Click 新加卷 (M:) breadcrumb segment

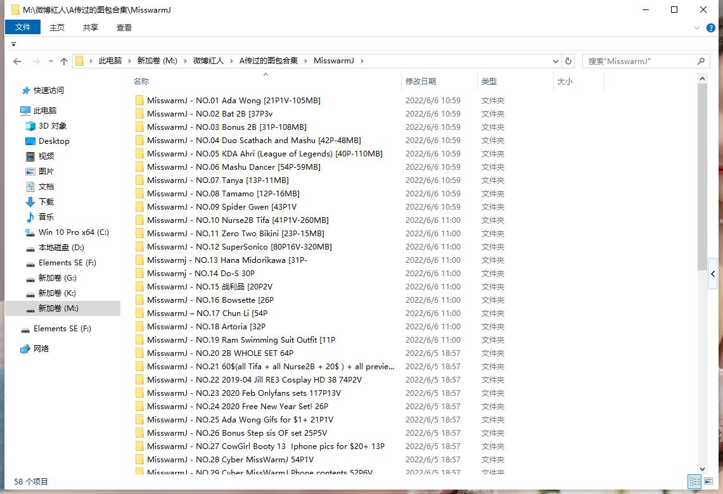[x=157, y=61]
